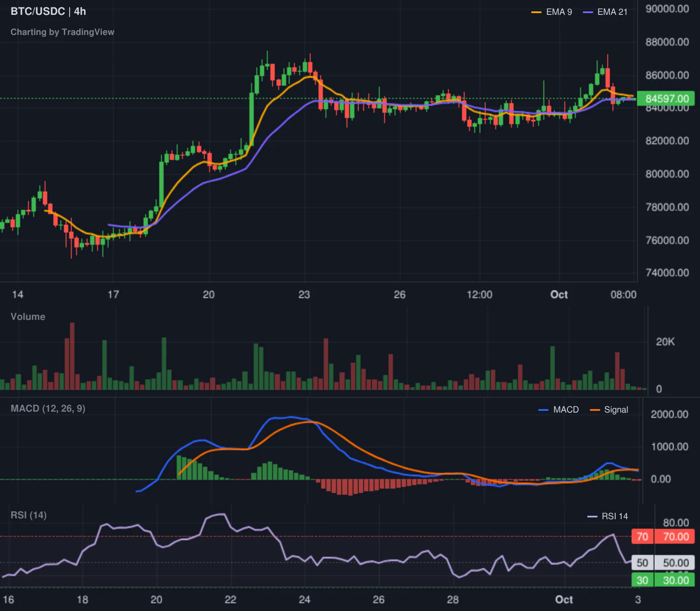Screen dimensions: 700x611
Task: Click the 08:00 time label on price chart
Action: (623, 295)
